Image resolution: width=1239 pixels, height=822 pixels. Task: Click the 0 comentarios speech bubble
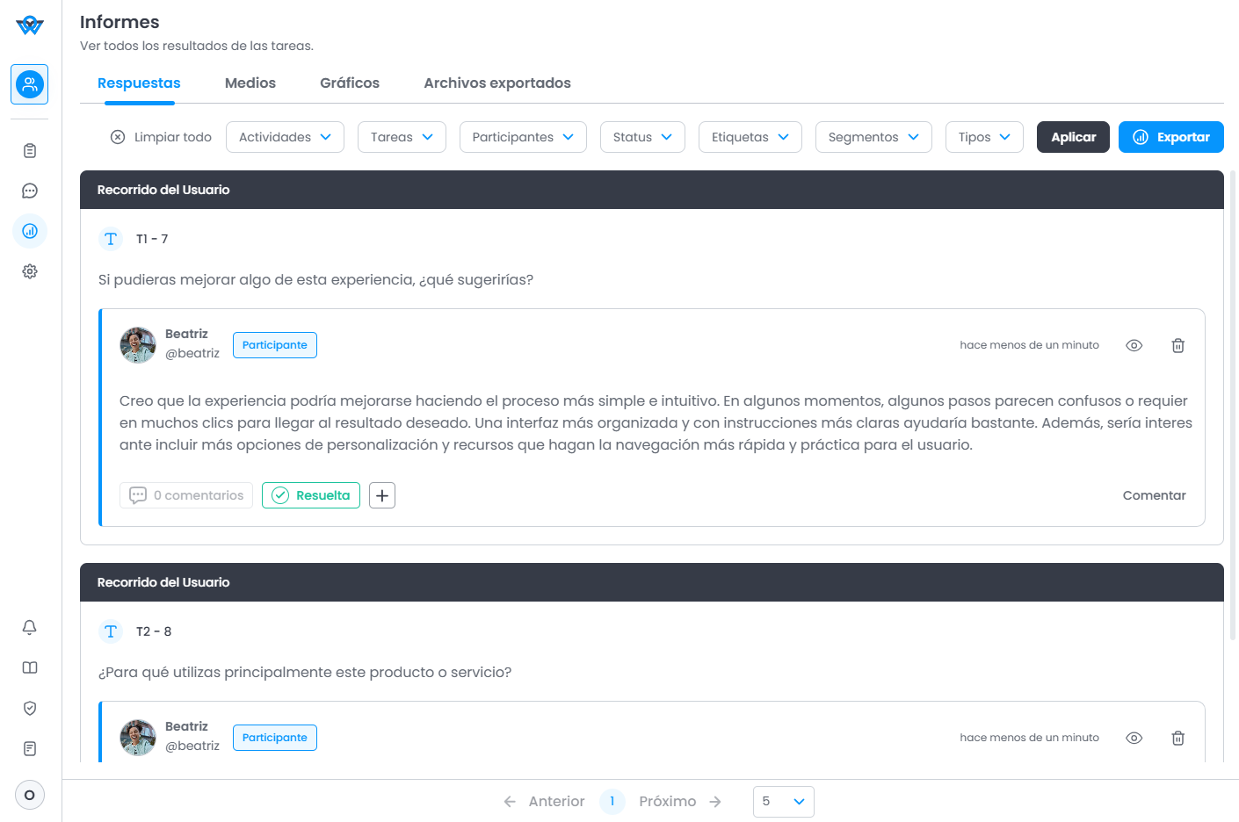point(186,495)
